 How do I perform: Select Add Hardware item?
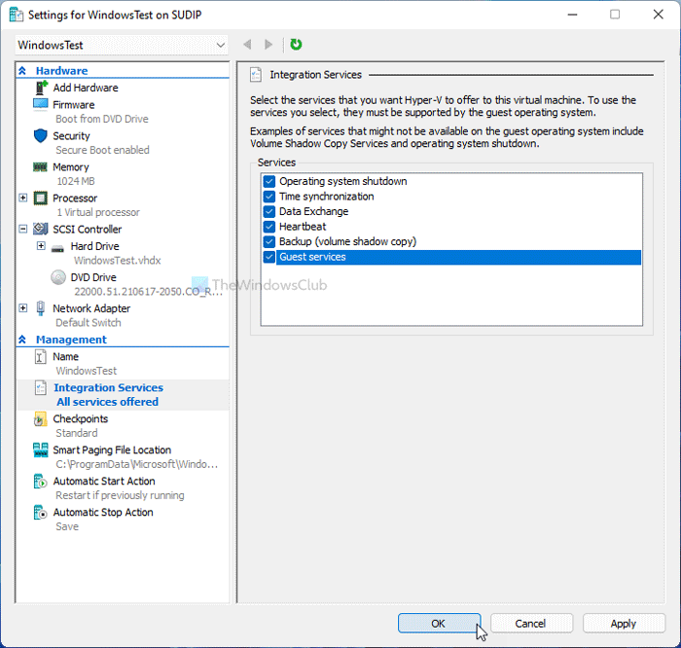point(86,88)
